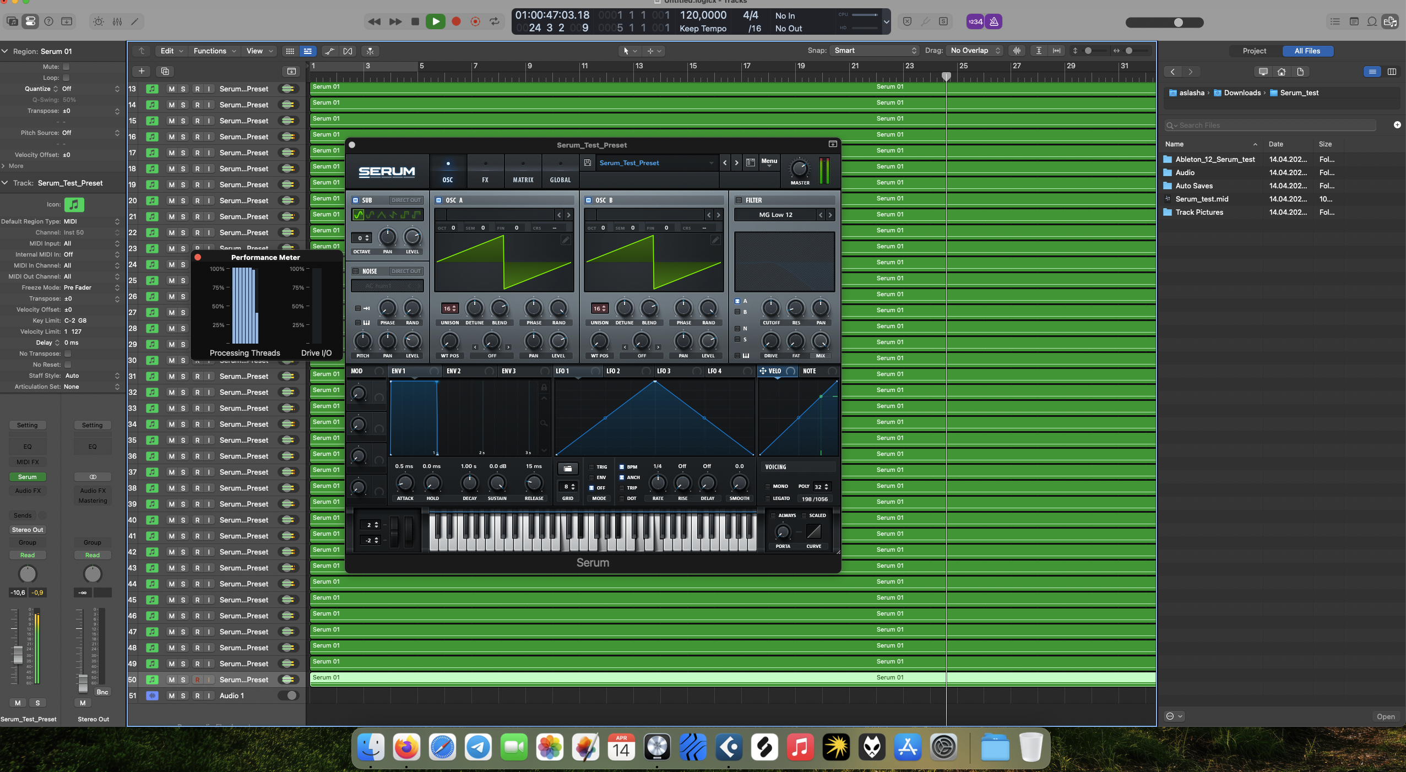Viewport: 1406px width, 772px height.
Task: Open the Snap Smart dropdown
Action: click(x=874, y=50)
